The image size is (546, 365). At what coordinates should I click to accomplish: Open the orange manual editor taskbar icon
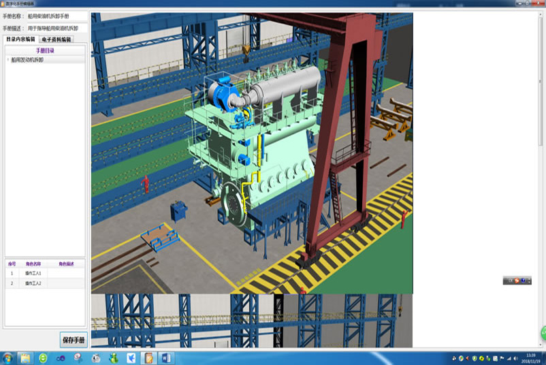pyautogui.click(x=148, y=358)
